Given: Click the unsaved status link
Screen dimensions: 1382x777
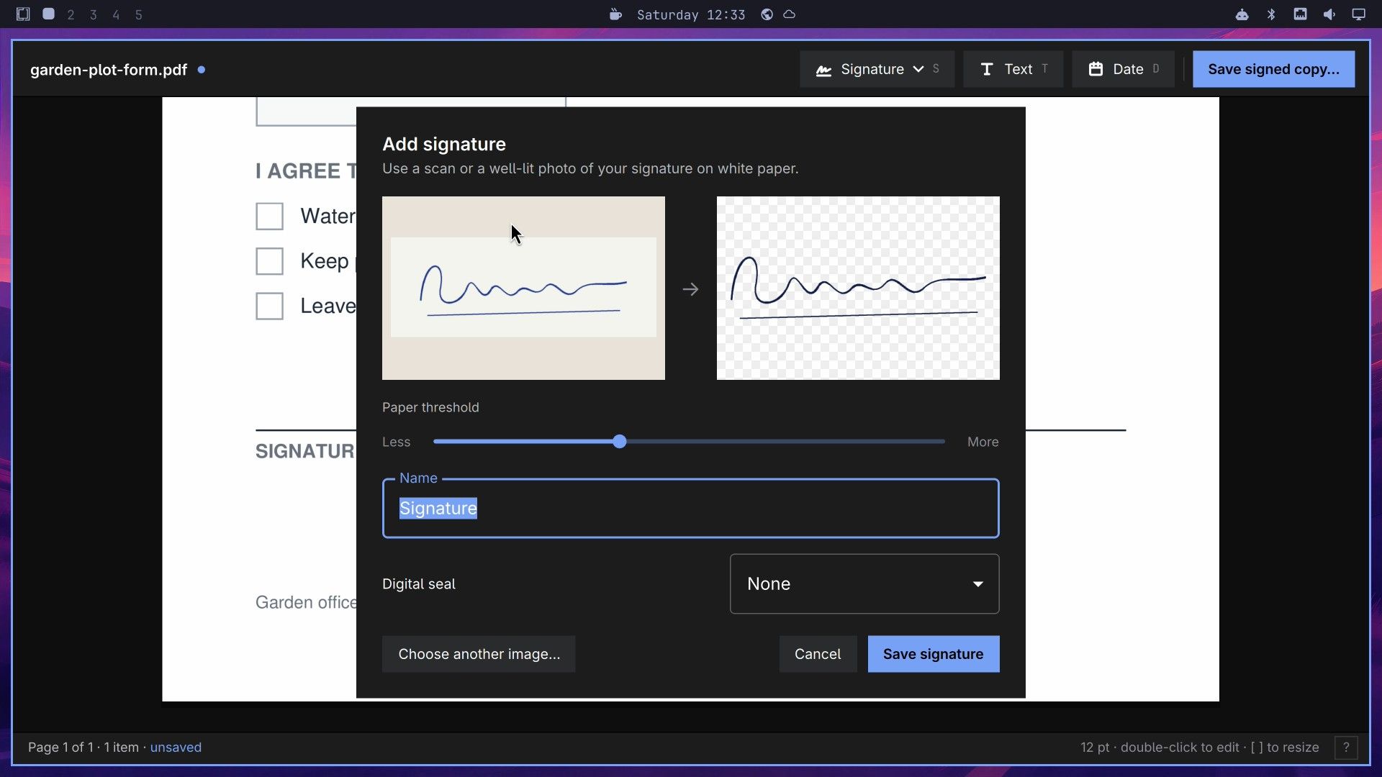Looking at the screenshot, I should 176,748.
